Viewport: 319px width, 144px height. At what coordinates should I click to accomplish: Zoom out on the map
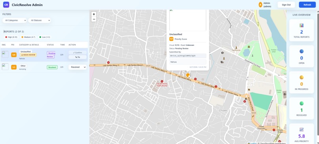click(94, 19)
